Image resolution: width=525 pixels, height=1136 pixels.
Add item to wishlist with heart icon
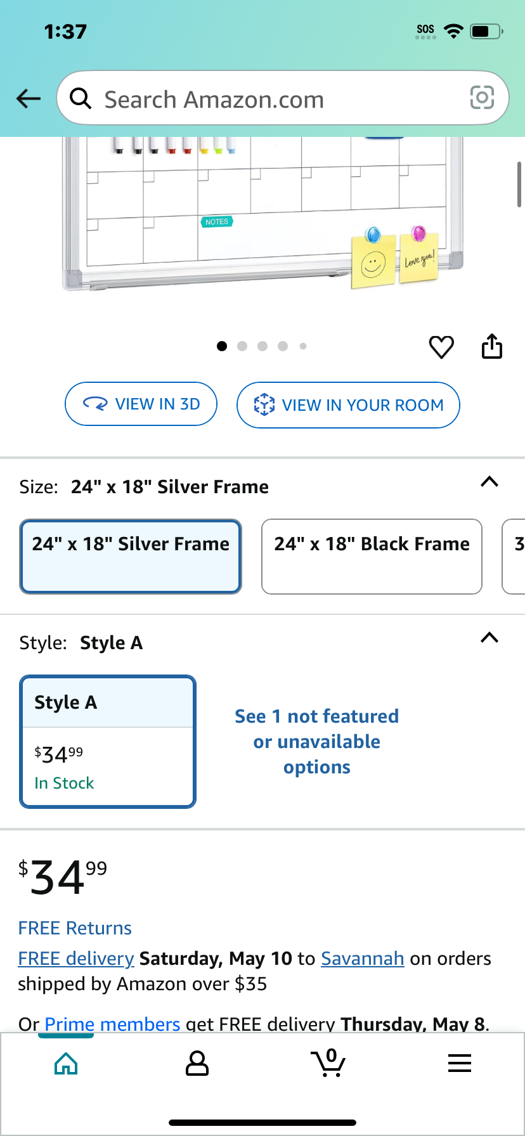pyautogui.click(x=441, y=347)
